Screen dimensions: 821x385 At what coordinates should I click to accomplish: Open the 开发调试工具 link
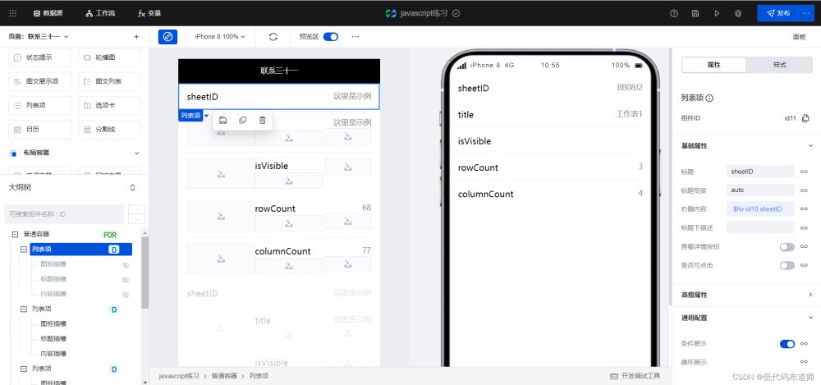pos(635,376)
